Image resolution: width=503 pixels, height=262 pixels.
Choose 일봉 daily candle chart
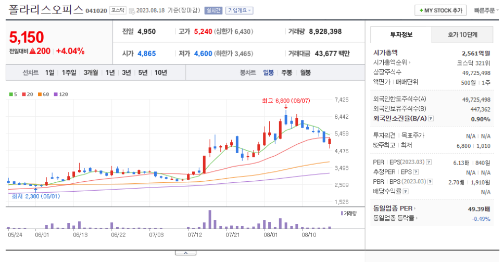(x=269, y=72)
